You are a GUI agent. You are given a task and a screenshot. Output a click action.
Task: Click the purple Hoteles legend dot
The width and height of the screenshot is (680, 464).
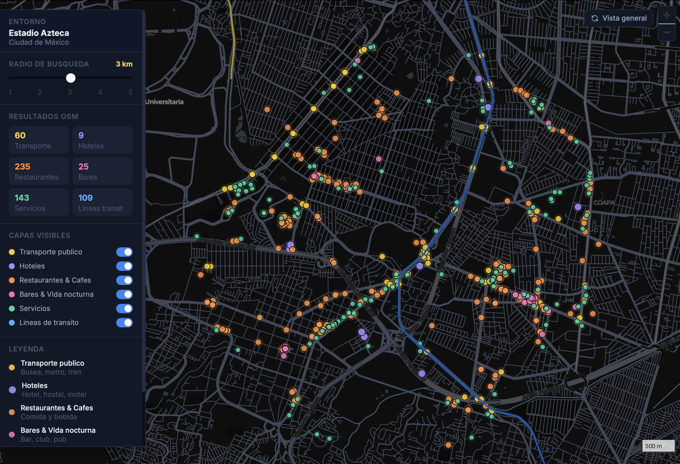[12, 390]
